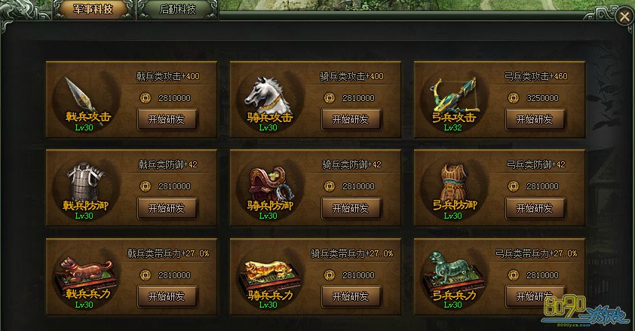Start research for 戟兵类攻击+400
Image resolution: width=635 pixels, height=331 pixels.
click(167, 119)
